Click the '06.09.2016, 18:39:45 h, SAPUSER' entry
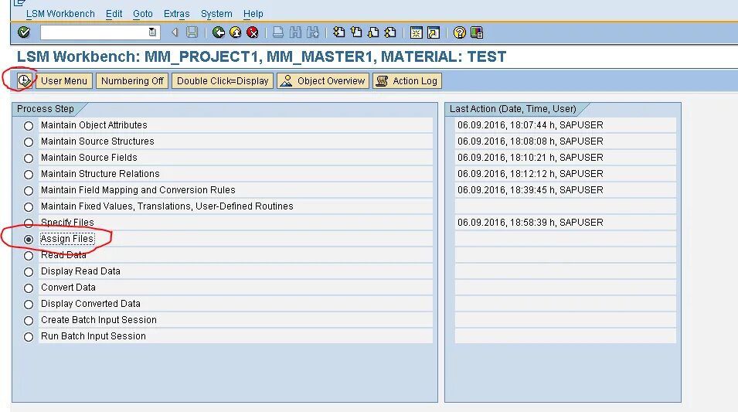This screenshot has height=412, width=738. (x=530, y=189)
